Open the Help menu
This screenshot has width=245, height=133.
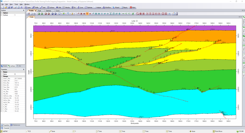(21, 4)
